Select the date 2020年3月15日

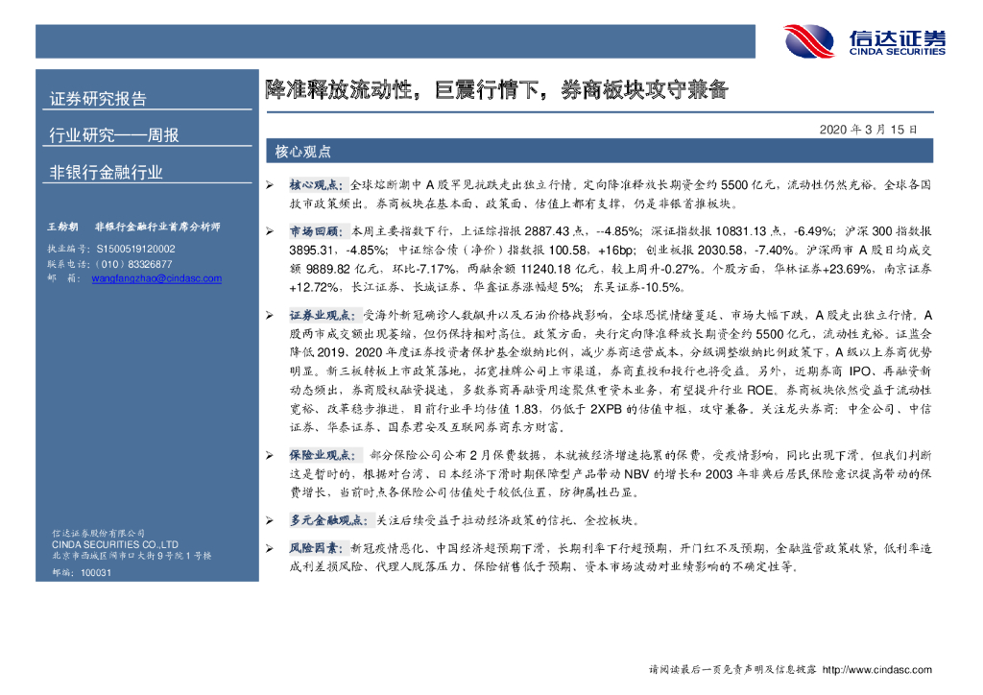coord(868,130)
